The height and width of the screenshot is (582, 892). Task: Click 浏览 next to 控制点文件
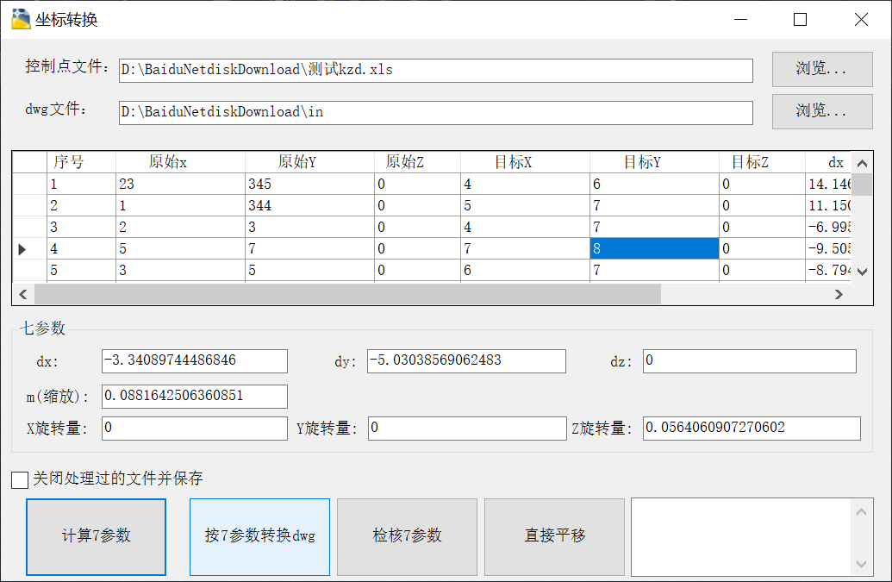[x=821, y=69]
